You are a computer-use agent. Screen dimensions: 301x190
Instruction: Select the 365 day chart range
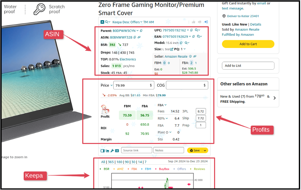point(111,162)
